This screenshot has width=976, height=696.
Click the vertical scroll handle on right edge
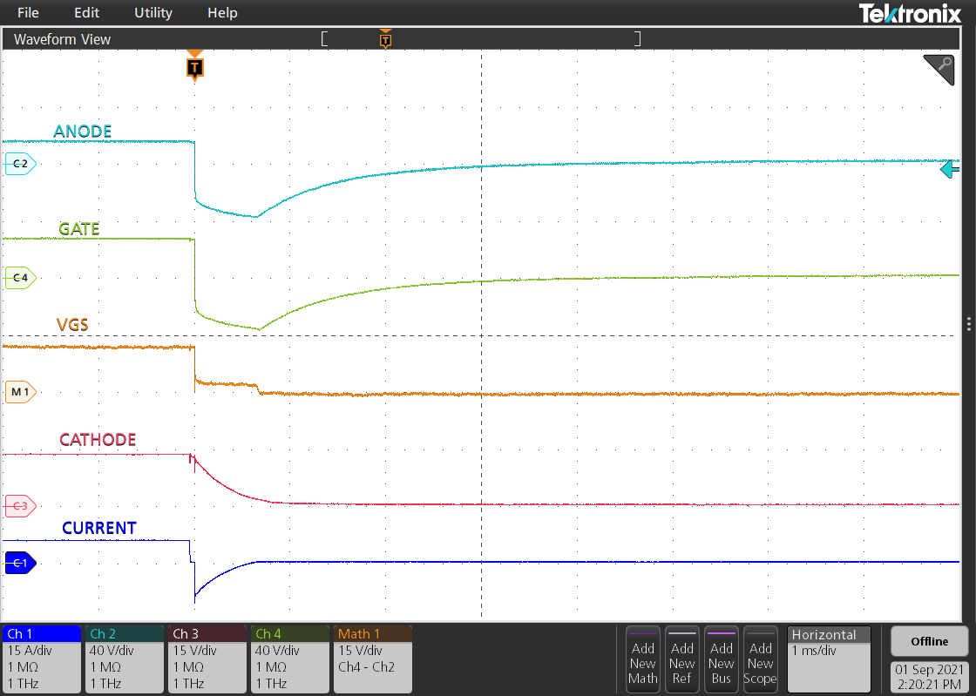point(967,323)
